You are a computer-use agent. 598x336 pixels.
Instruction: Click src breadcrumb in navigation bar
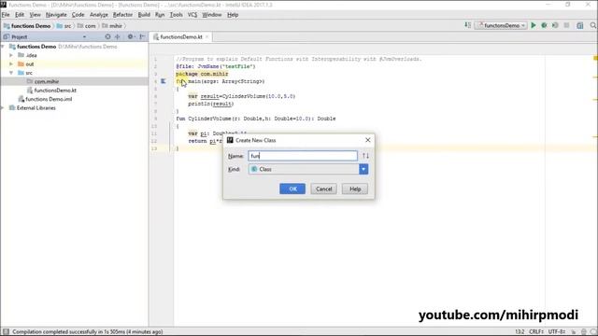point(64,26)
